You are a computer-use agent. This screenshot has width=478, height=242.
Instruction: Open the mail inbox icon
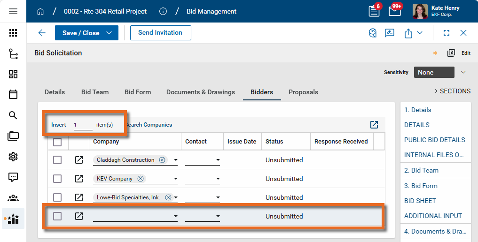click(x=395, y=11)
